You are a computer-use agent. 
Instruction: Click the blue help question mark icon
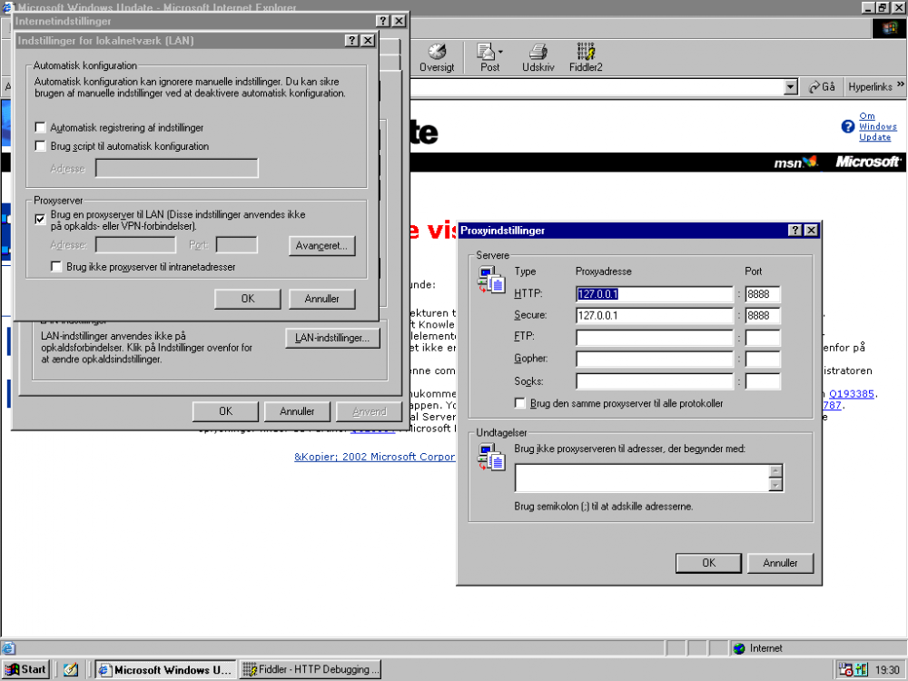848,127
